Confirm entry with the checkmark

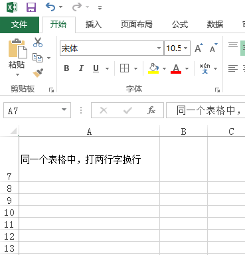tap(127, 110)
